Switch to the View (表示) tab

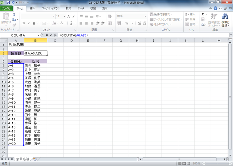point(105,8)
